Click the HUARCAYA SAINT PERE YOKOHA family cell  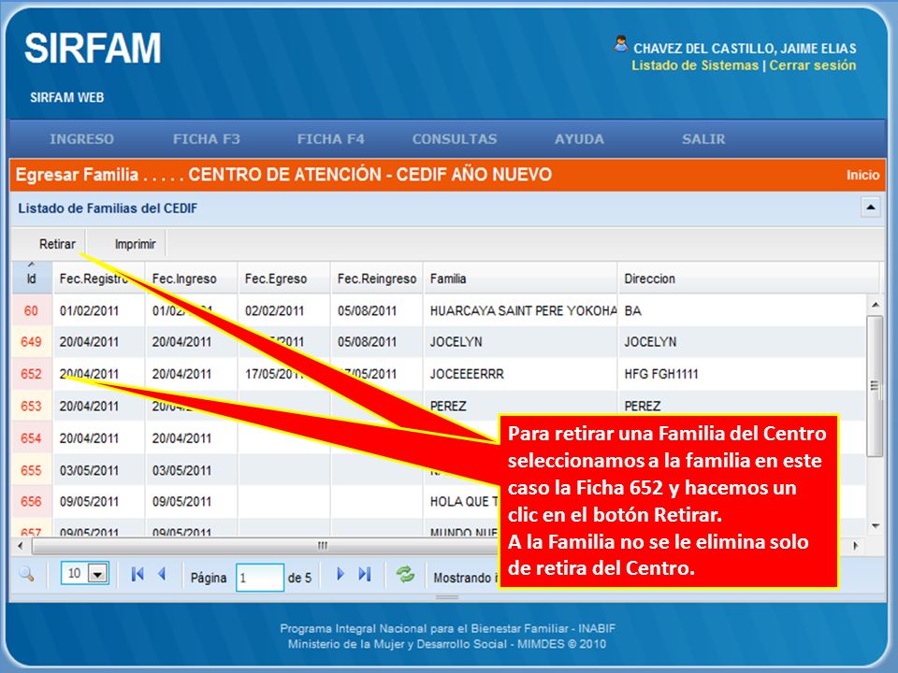pos(521,310)
